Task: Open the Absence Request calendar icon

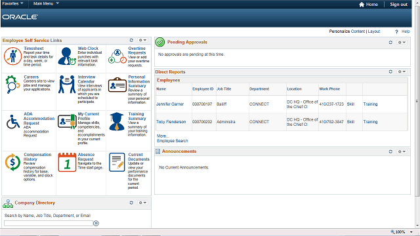Action: click(x=67, y=162)
